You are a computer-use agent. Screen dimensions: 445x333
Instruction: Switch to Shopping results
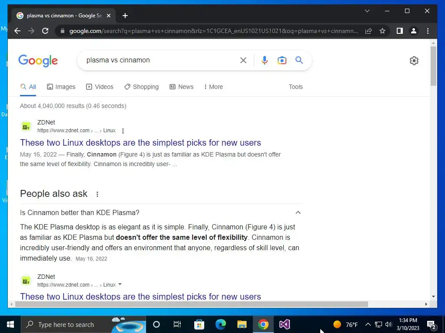pos(141,87)
